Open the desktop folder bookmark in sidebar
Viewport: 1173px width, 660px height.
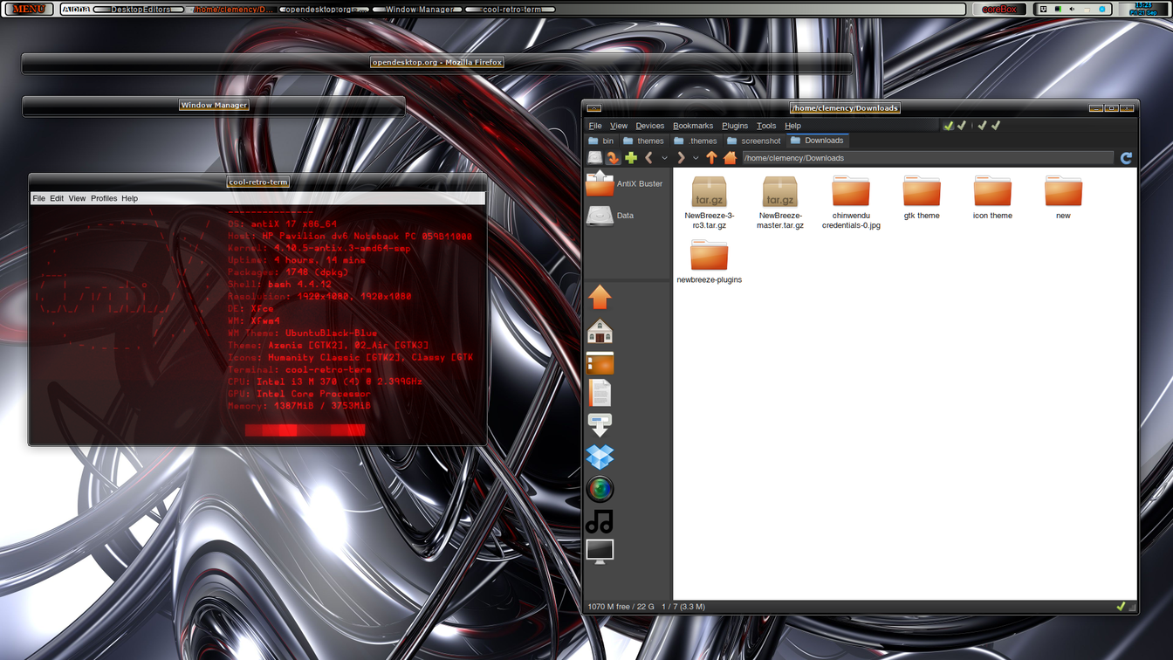(600, 362)
